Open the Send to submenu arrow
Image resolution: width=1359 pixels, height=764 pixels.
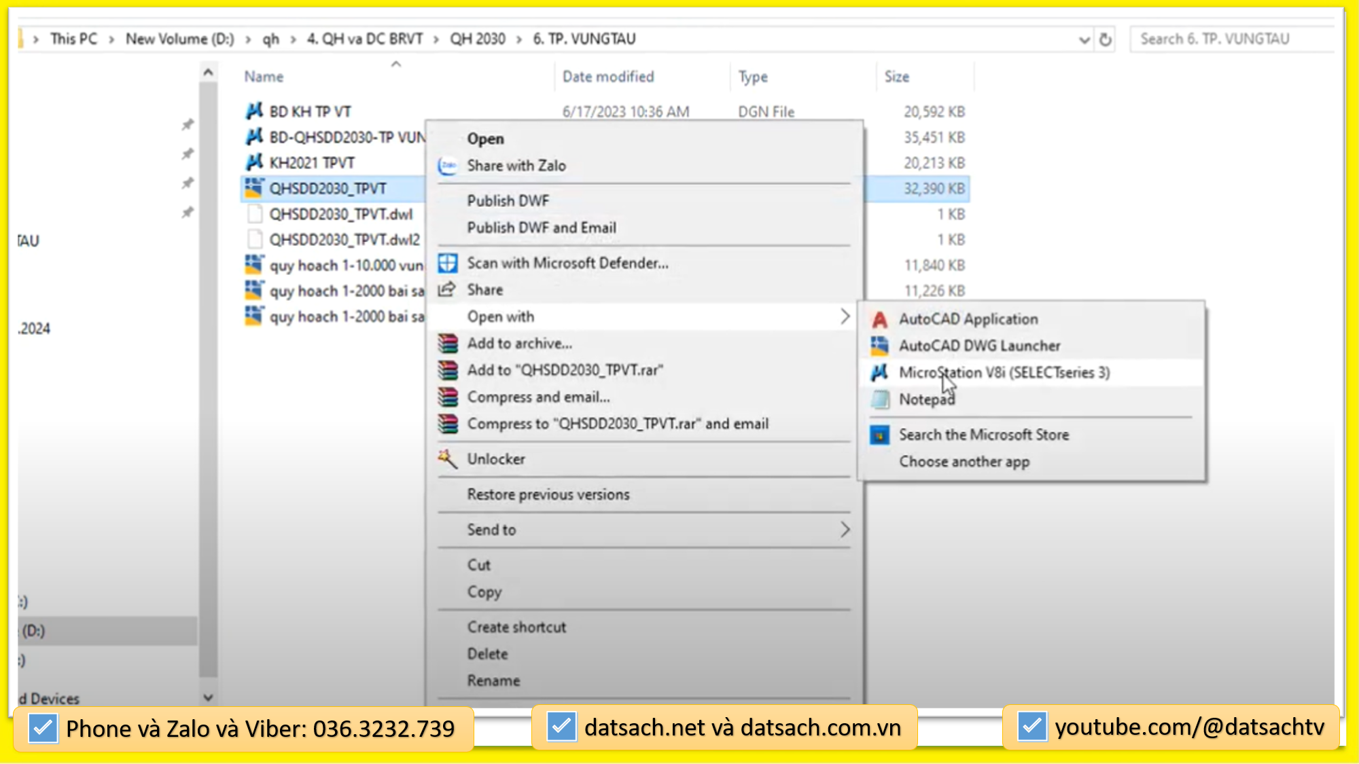[845, 530]
